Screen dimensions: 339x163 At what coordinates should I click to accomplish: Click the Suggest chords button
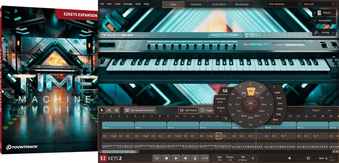pos(207,111)
